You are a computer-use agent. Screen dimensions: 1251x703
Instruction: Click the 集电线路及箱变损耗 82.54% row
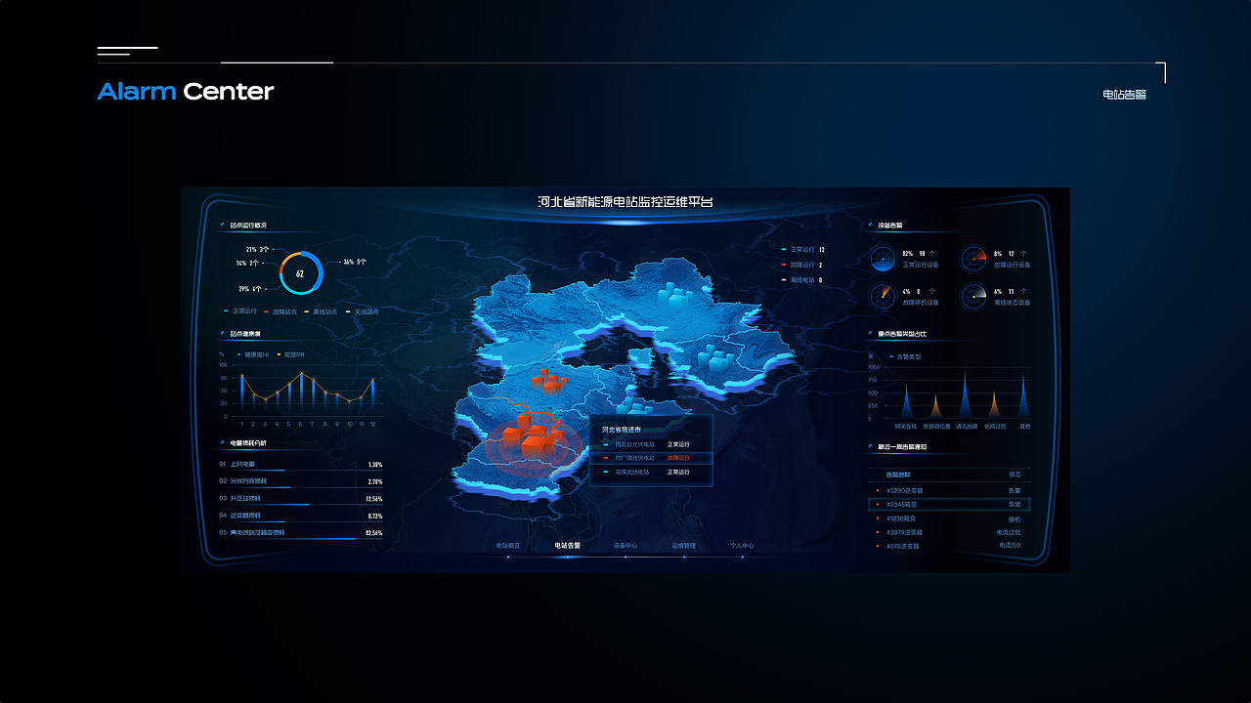[x=300, y=533]
